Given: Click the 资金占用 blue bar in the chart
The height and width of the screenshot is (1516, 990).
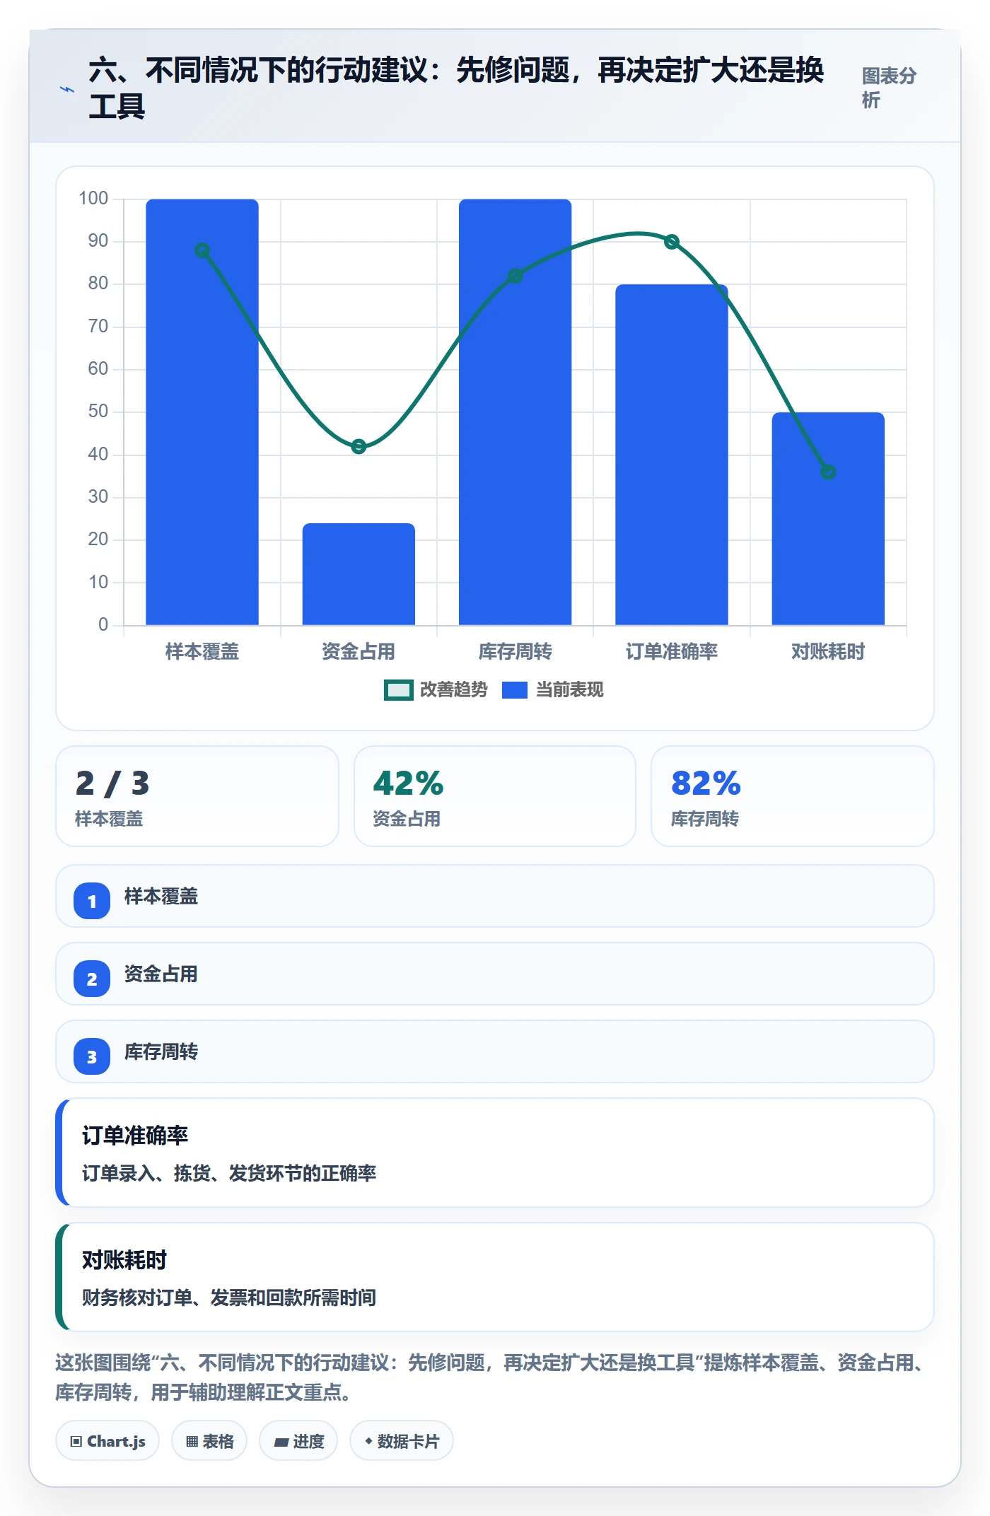Looking at the screenshot, I should (359, 574).
